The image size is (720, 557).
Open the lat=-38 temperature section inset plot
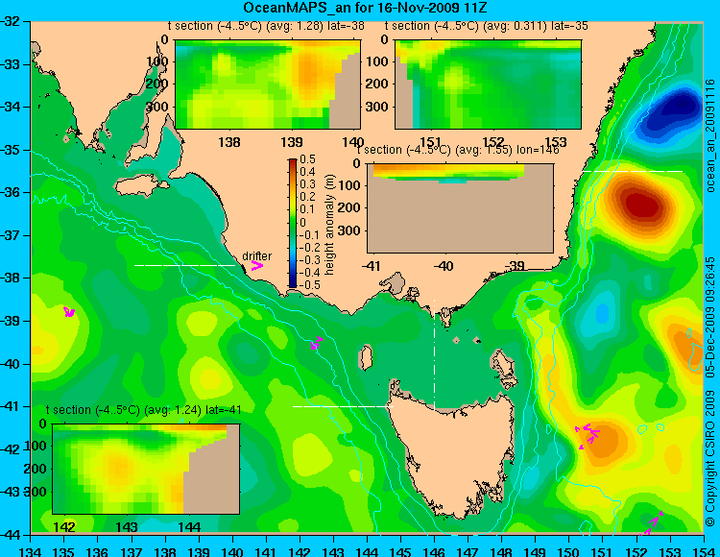(268, 85)
